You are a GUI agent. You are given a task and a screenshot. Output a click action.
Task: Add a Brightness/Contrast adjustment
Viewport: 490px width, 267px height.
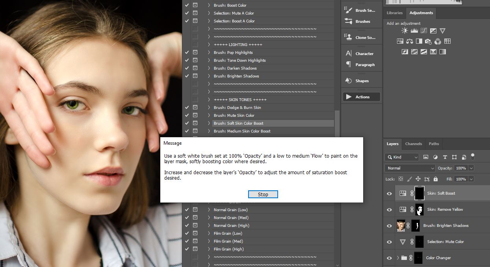[405, 31]
